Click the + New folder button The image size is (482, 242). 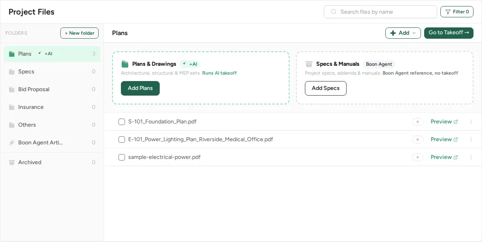(x=79, y=33)
